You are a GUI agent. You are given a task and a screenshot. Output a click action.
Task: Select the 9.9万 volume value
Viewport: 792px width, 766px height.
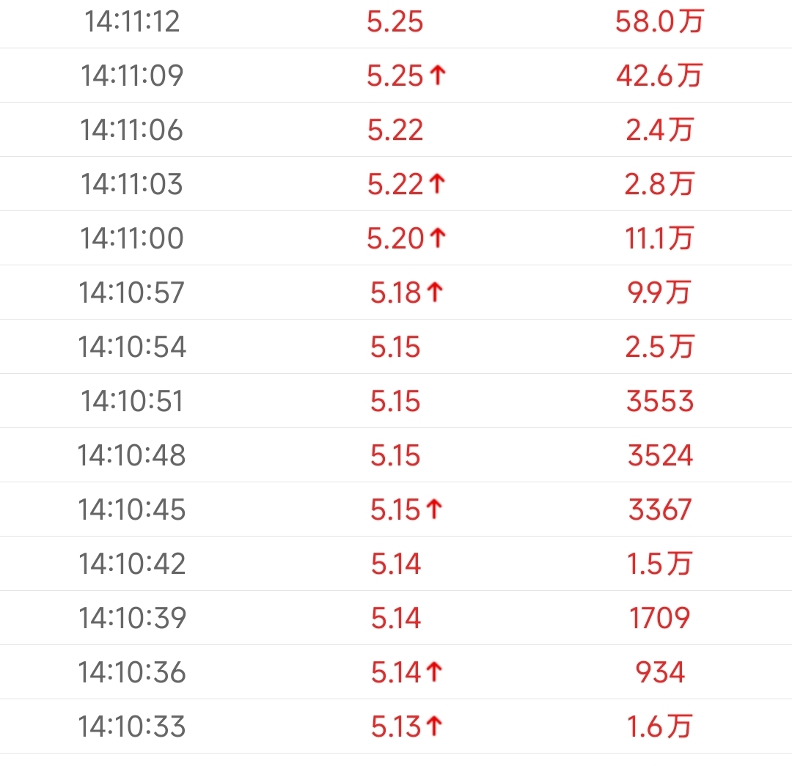click(x=659, y=292)
